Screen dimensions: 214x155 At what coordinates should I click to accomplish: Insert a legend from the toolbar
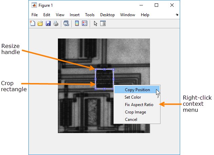coord(84,23)
